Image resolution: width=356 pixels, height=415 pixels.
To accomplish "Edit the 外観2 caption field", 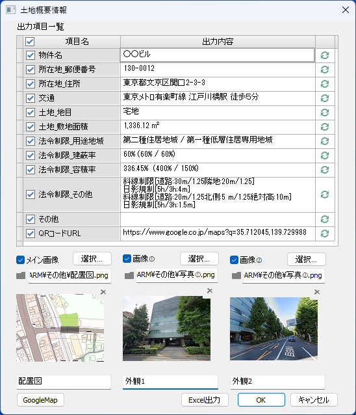I will coord(277,382).
